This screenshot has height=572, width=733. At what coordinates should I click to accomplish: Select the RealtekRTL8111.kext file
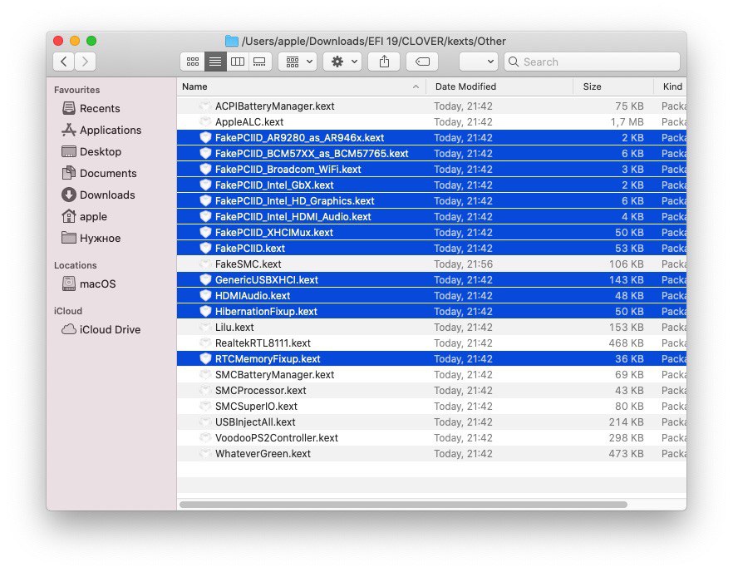point(431,343)
